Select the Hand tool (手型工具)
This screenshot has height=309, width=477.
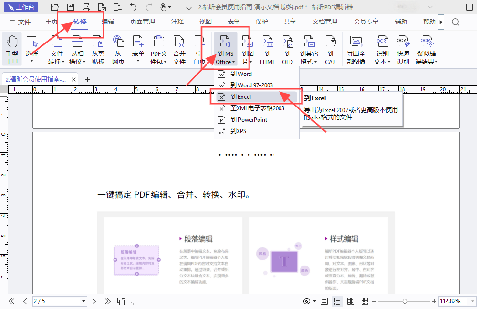(12, 49)
